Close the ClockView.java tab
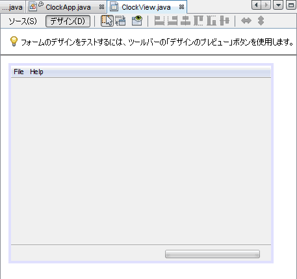 (x=182, y=7)
